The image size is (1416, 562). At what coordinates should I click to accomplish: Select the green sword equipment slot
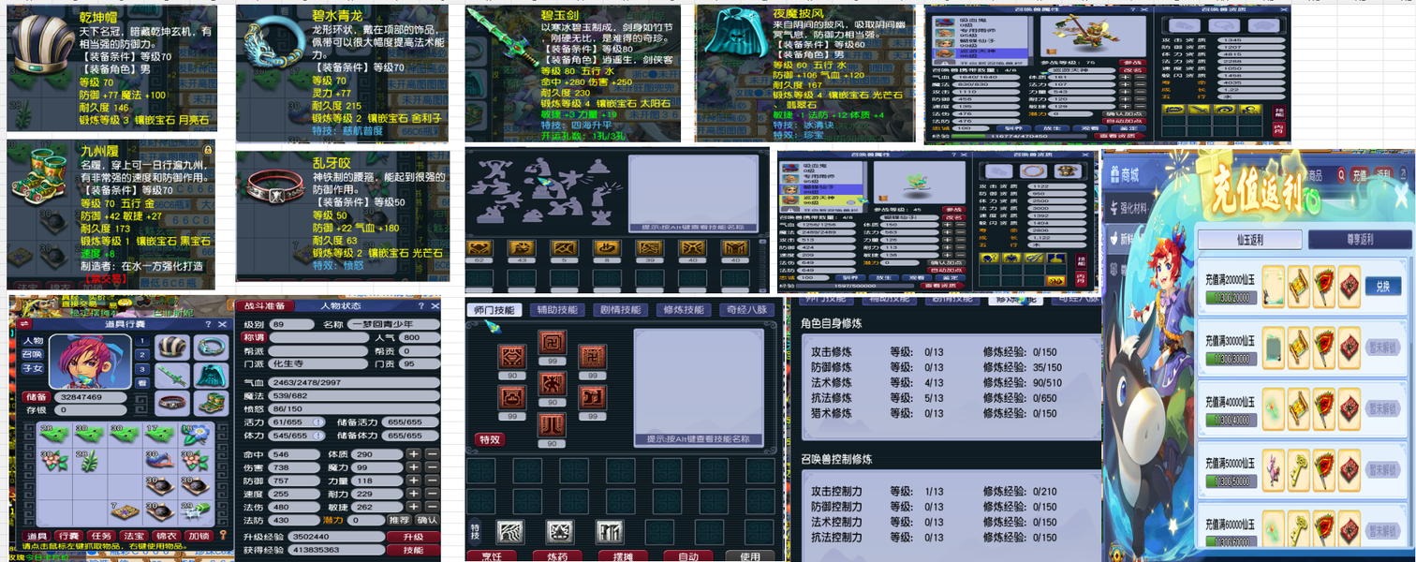tap(172, 376)
